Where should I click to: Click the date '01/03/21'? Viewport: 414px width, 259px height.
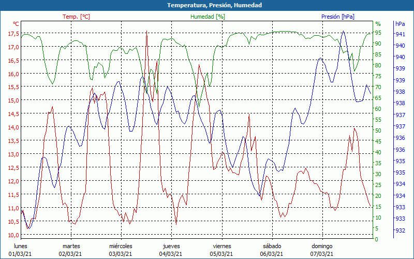[20, 254]
